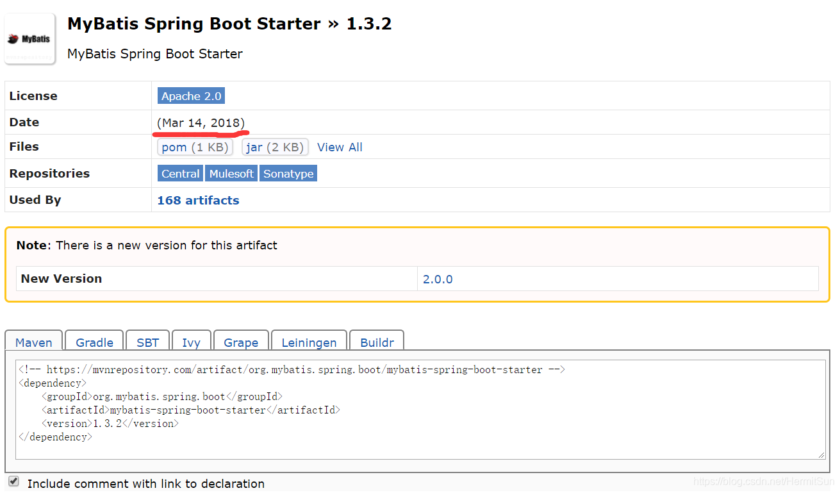Image resolution: width=840 pixels, height=493 pixels.
Task: Click the subtitle under the page title
Action: point(155,54)
